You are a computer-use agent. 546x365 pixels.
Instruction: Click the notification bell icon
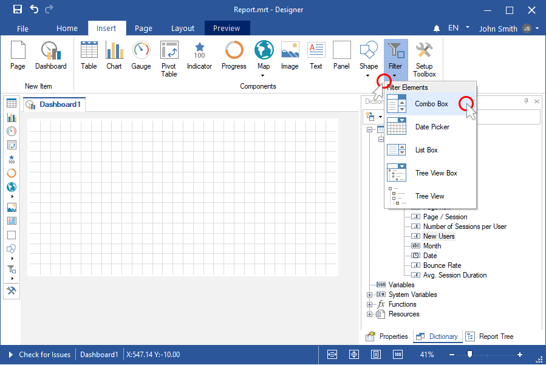click(x=437, y=29)
